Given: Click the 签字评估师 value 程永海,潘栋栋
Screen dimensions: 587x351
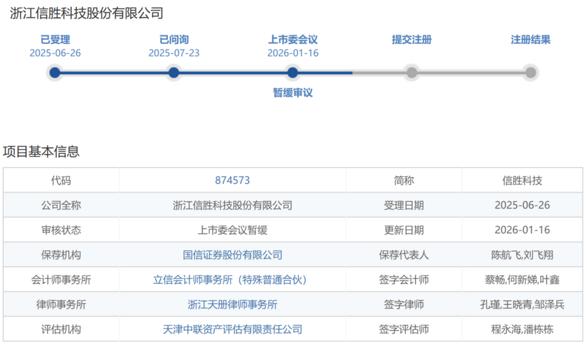Looking at the screenshot, I should tap(522, 329).
